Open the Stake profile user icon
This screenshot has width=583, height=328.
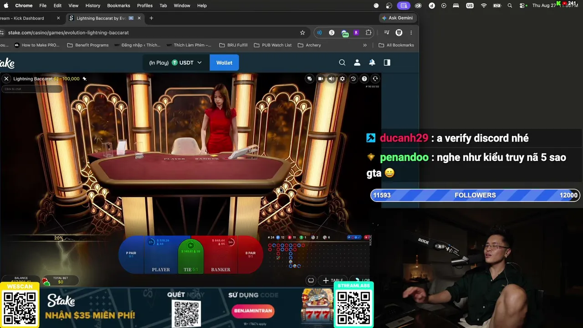pos(357,63)
